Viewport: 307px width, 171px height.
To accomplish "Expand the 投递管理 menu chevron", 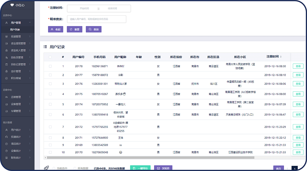I will (30, 36).
